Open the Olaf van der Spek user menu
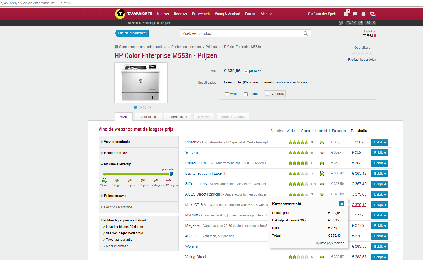423x260 pixels. [x=323, y=14]
